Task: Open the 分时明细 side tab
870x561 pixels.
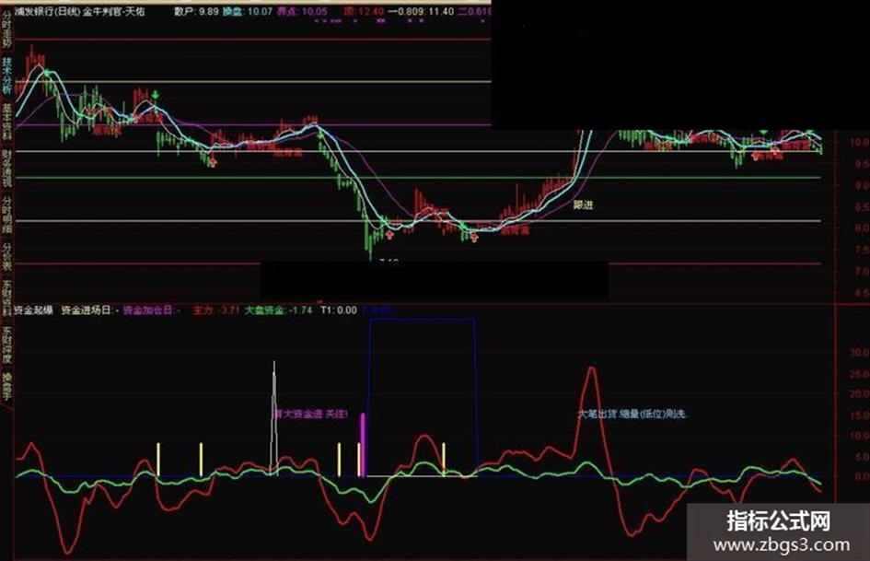Action: pos(6,214)
